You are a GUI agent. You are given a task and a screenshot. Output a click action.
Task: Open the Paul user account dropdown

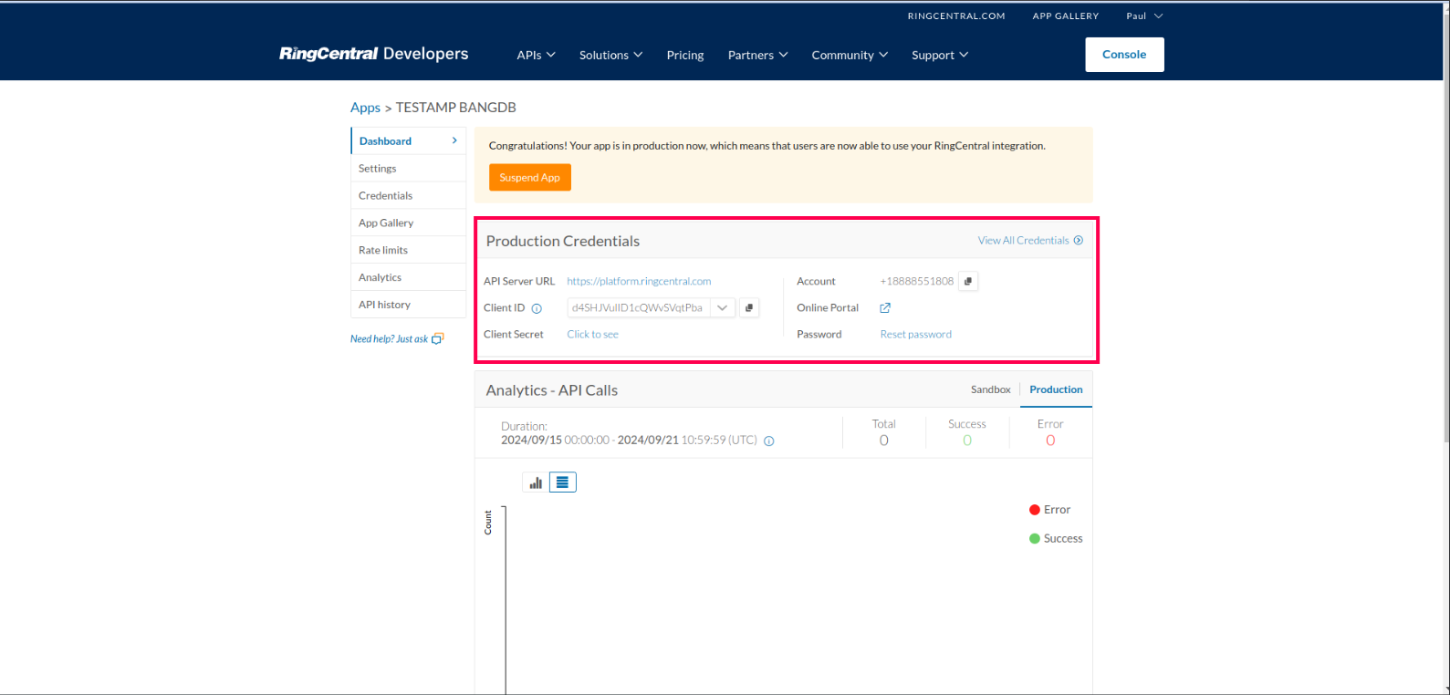point(1144,16)
